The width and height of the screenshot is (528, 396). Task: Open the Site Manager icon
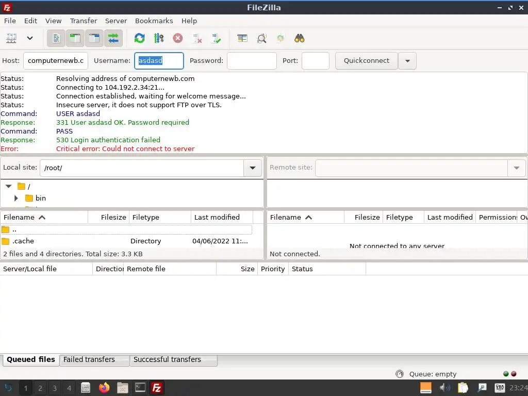tap(11, 38)
